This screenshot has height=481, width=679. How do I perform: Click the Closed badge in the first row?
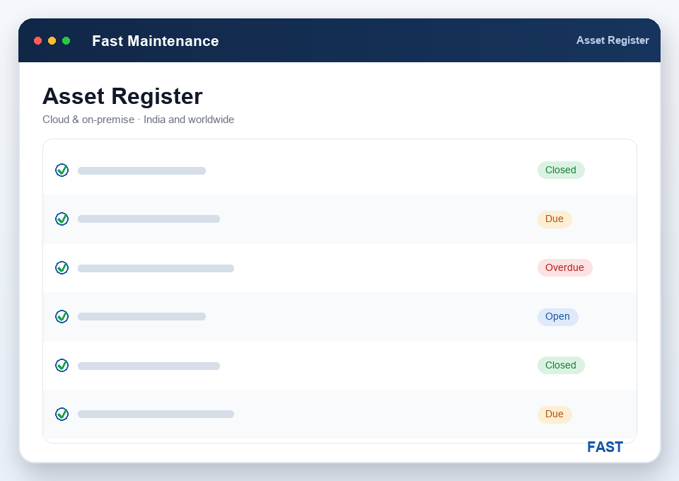(561, 170)
